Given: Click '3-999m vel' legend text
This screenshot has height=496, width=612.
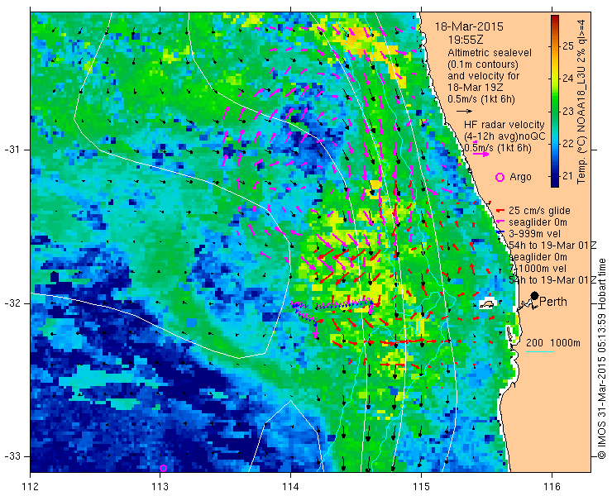Looking at the screenshot, I should coord(534,234).
